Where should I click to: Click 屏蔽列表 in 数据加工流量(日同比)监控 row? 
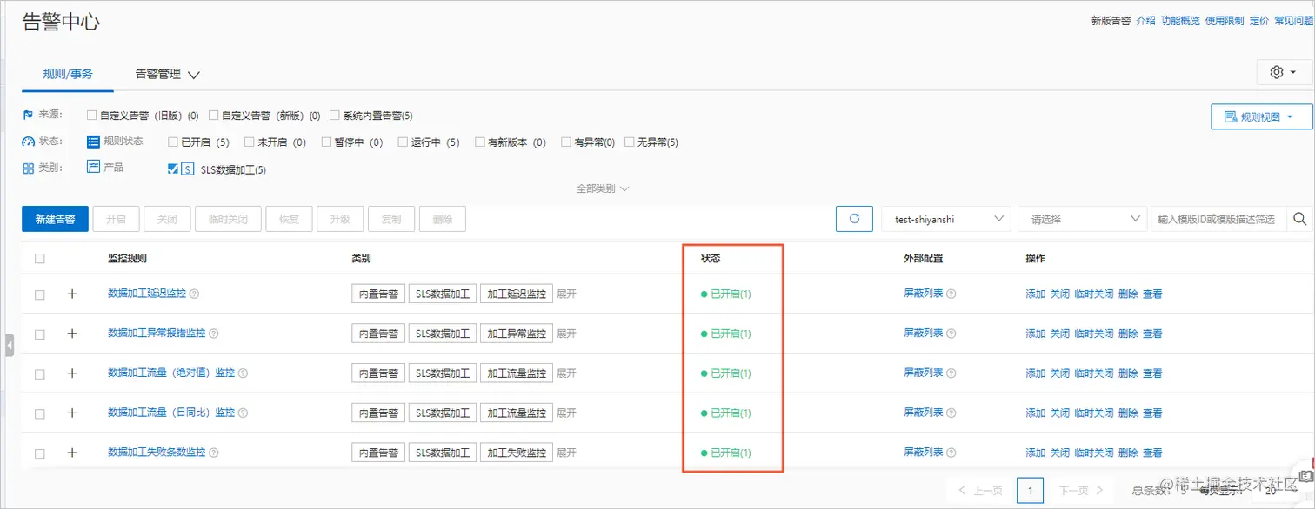(x=923, y=413)
